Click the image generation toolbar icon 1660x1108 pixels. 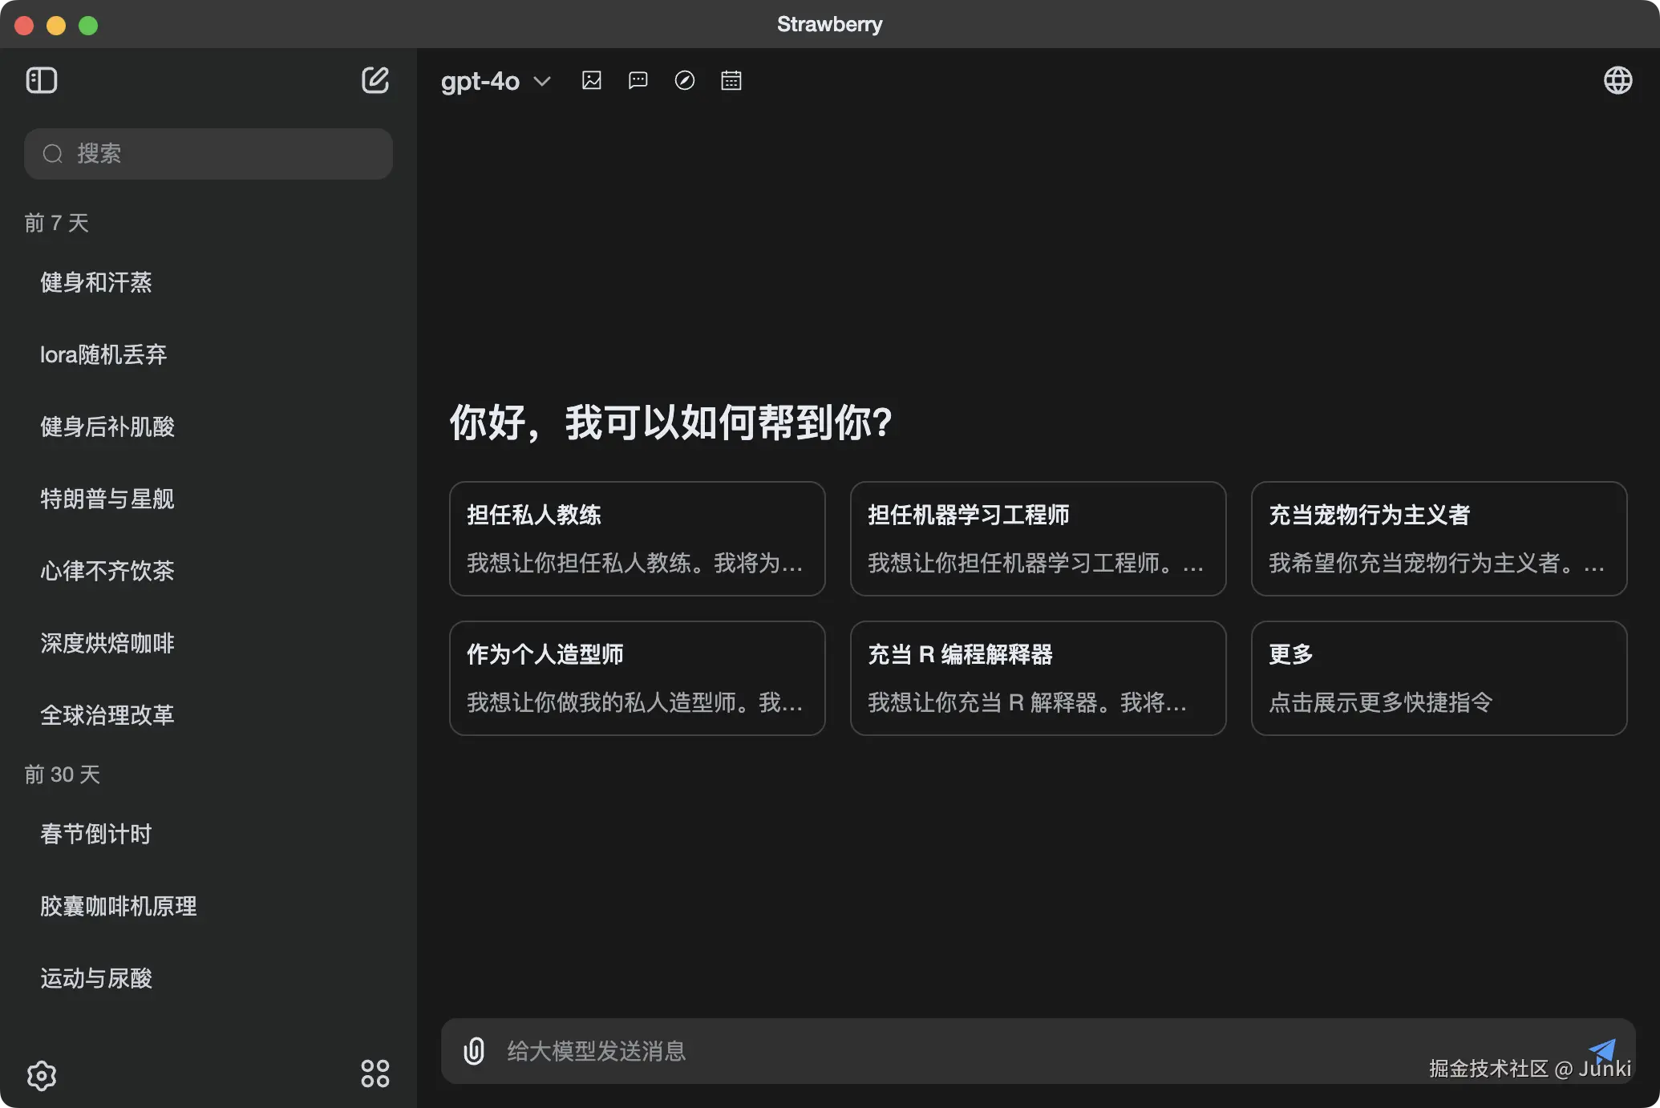[x=592, y=80]
